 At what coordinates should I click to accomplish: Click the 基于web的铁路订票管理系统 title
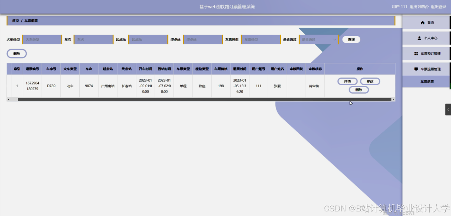[x=227, y=7]
